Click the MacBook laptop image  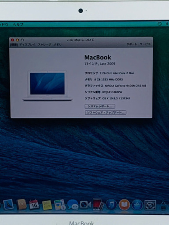pyautogui.click(x=47, y=86)
